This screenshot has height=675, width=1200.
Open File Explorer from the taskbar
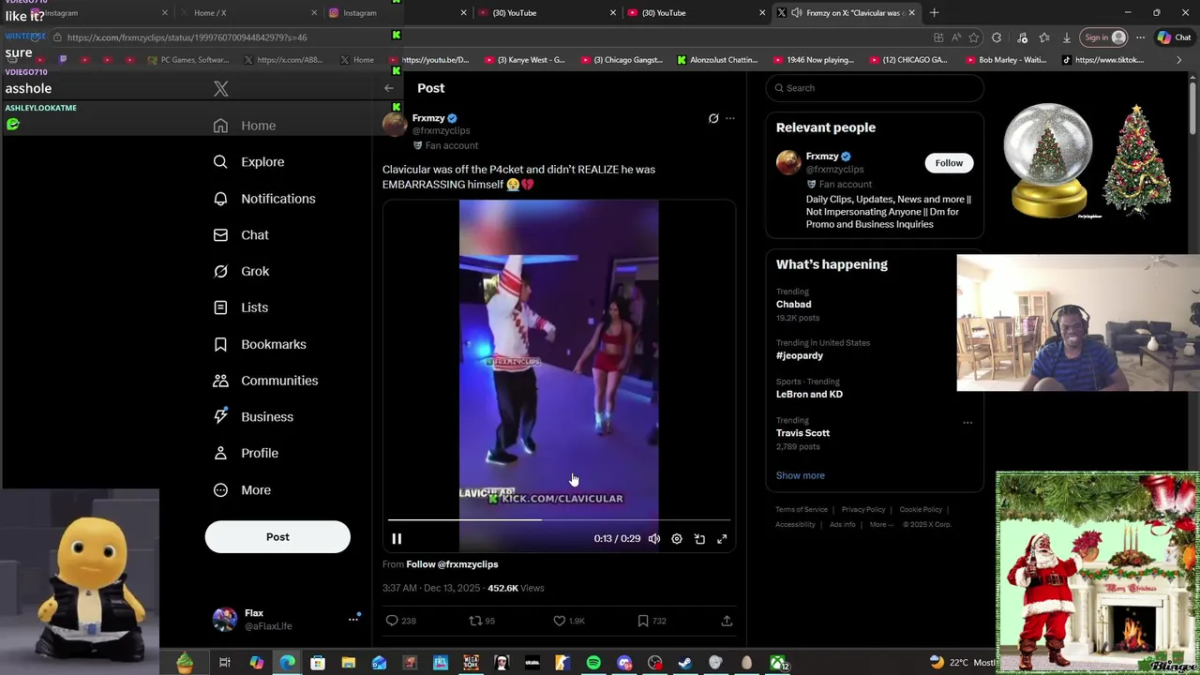click(348, 663)
